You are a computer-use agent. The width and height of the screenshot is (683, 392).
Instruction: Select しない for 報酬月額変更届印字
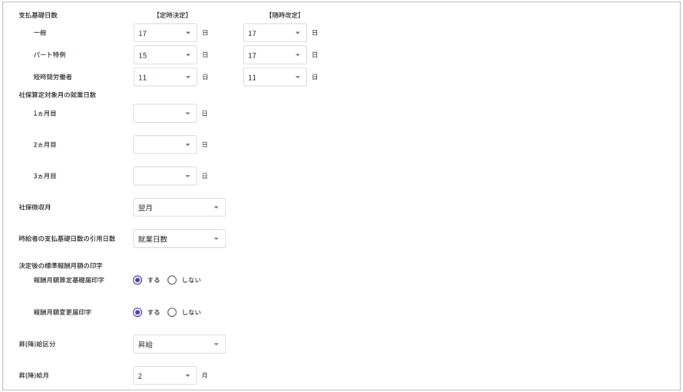172,312
